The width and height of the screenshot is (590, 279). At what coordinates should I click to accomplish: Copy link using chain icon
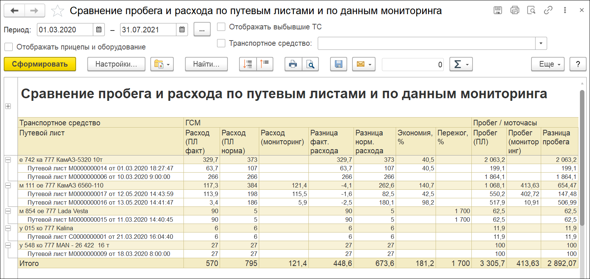(x=548, y=10)
